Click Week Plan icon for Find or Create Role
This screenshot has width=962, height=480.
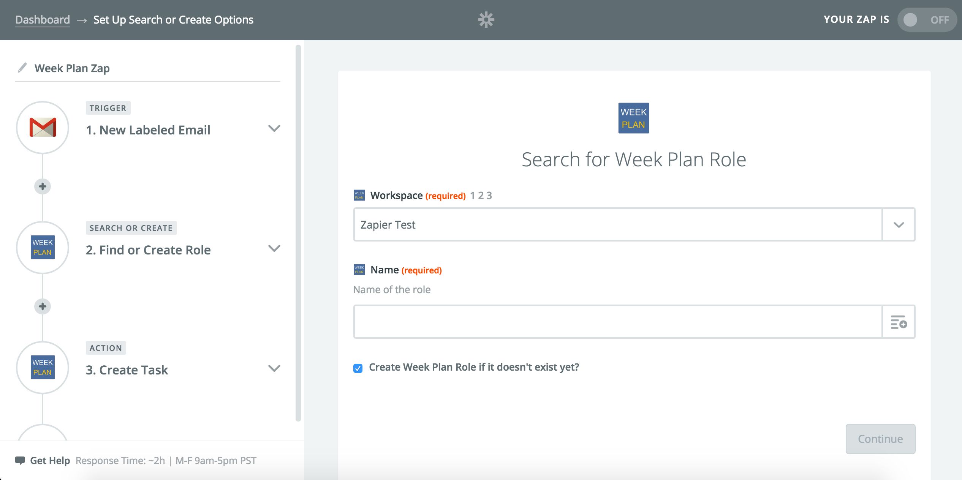pyautogui.click(x=43, y=248)
